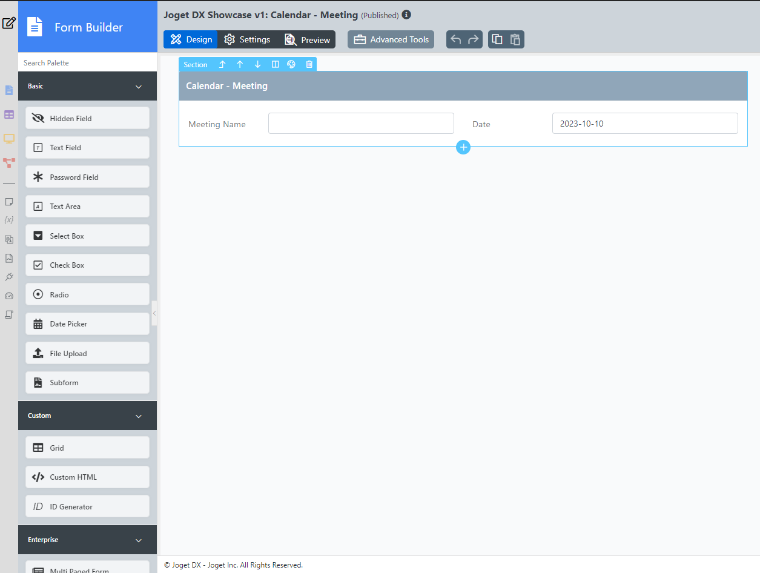Click the Date field showing 2023-10-10

pyautogui.click(x=645, y=123)
